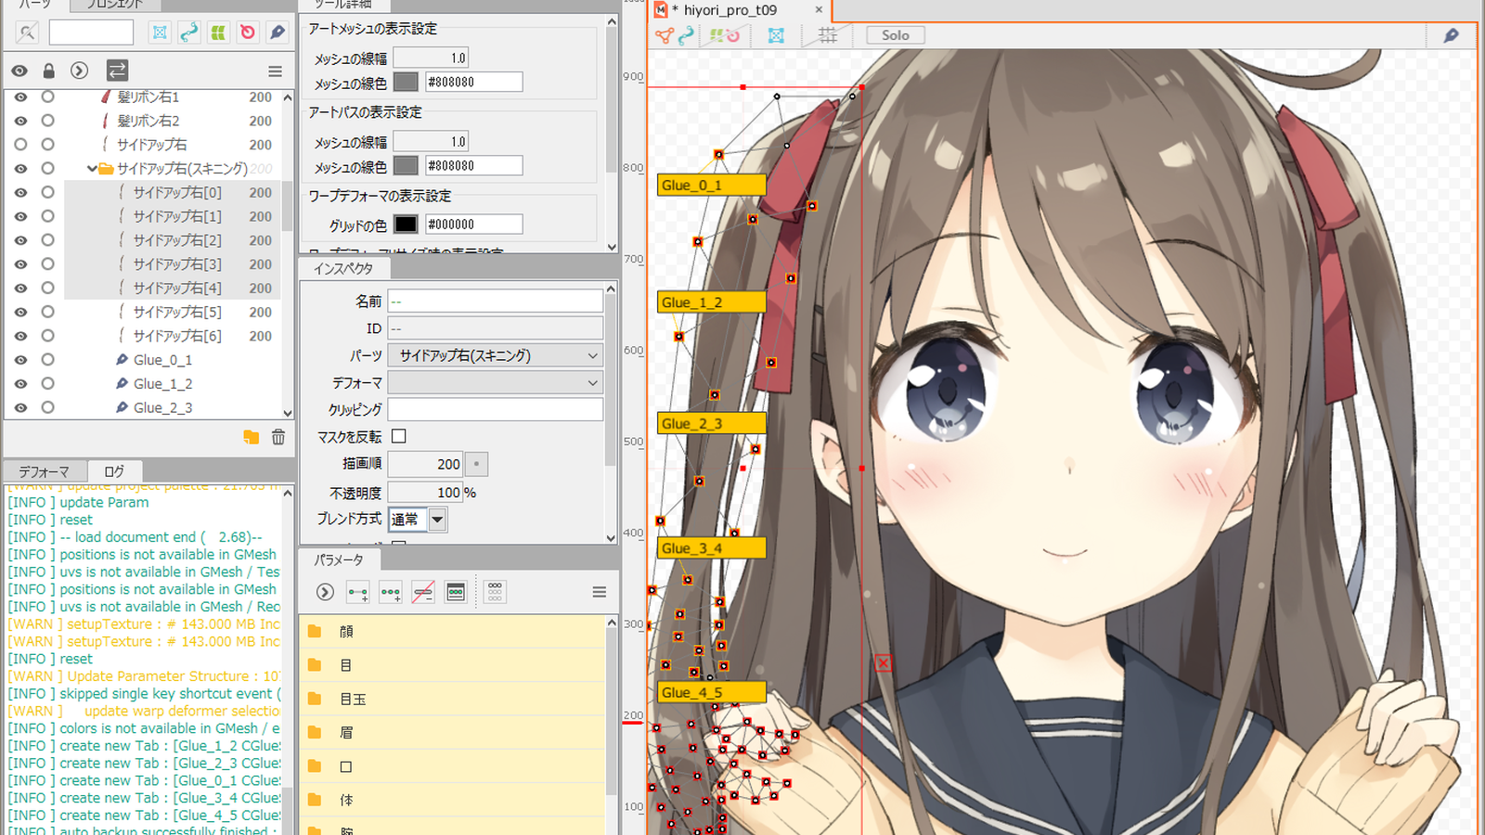Filter parts by glue pen icon
This screenshot has width=1485, height=835.
277,32
